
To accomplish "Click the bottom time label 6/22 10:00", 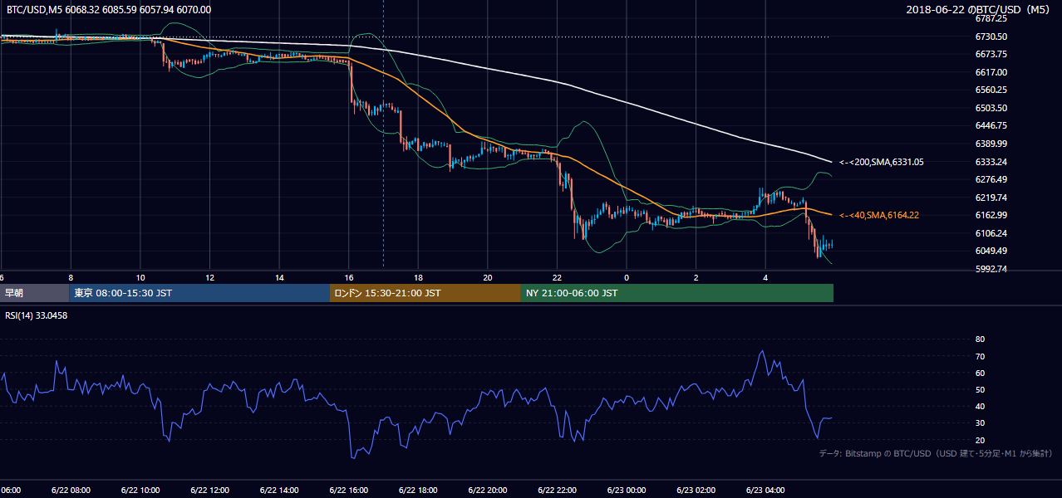I will click(140, 491).
